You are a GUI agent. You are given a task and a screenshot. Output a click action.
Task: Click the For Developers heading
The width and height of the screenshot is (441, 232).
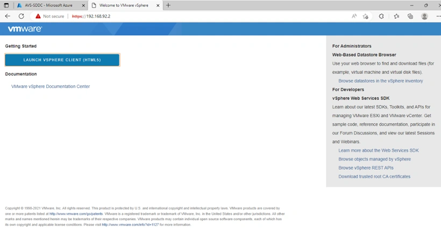tap(348, 90)
